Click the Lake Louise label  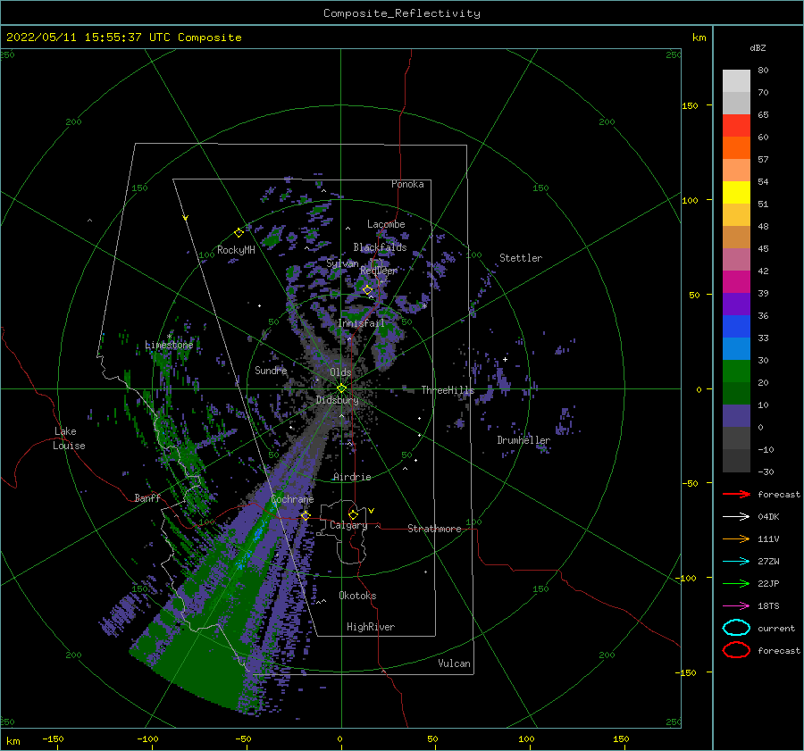coord(69,438)
